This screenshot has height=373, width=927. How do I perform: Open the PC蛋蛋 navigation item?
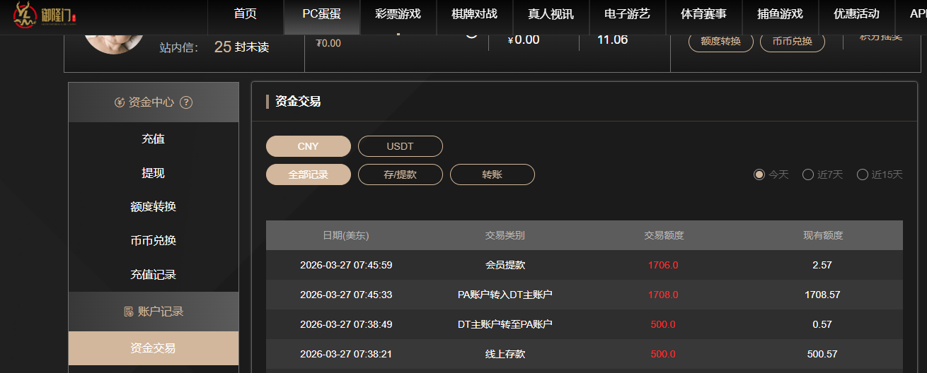[x=321, y=14]
